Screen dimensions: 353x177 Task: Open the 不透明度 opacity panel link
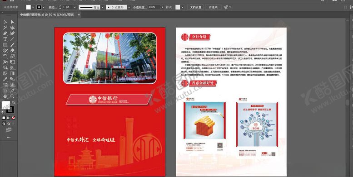pos(139,7)
